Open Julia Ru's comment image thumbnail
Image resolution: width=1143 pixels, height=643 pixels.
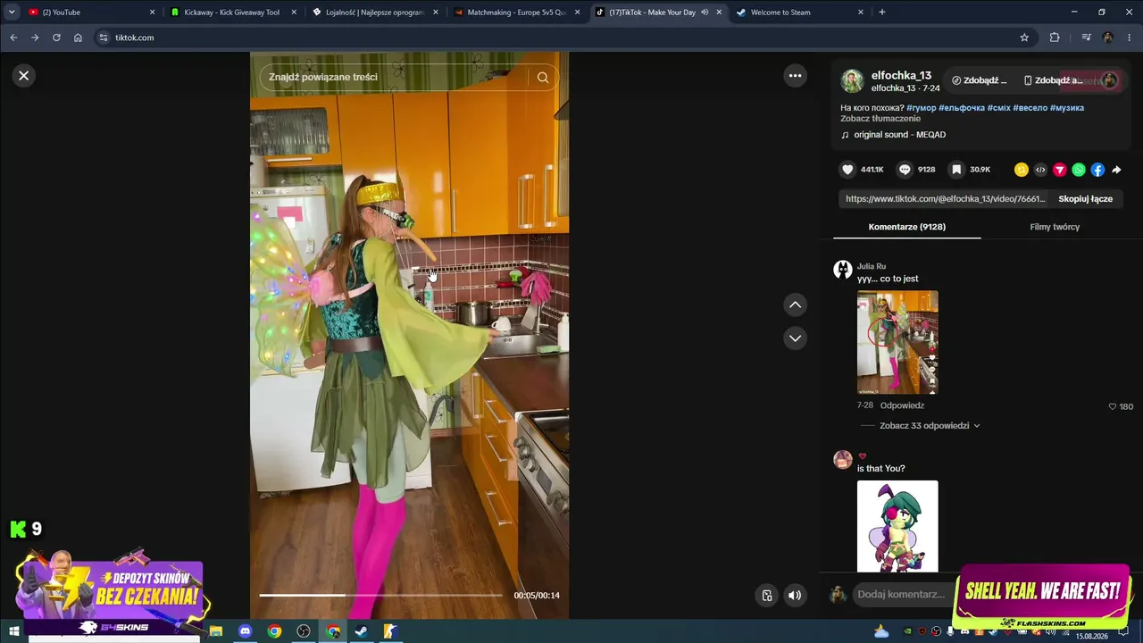pyautogui.click(x=897, y=342)
